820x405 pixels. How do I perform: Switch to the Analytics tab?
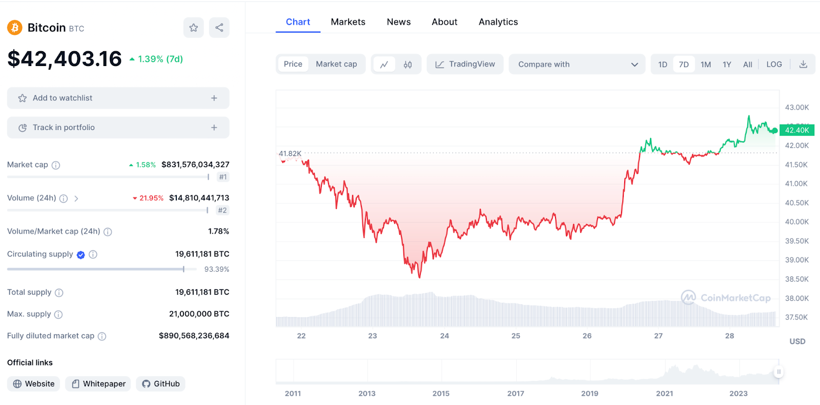[498, 22]
